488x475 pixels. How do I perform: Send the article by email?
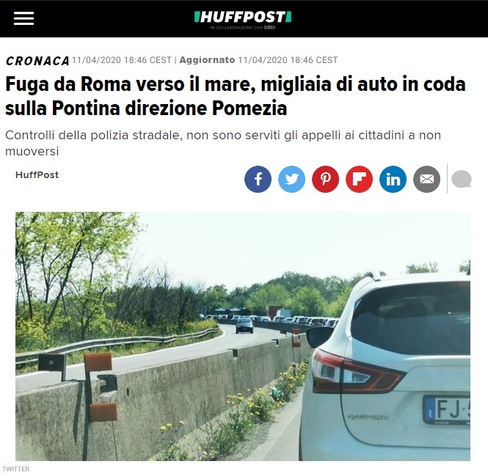426,179
